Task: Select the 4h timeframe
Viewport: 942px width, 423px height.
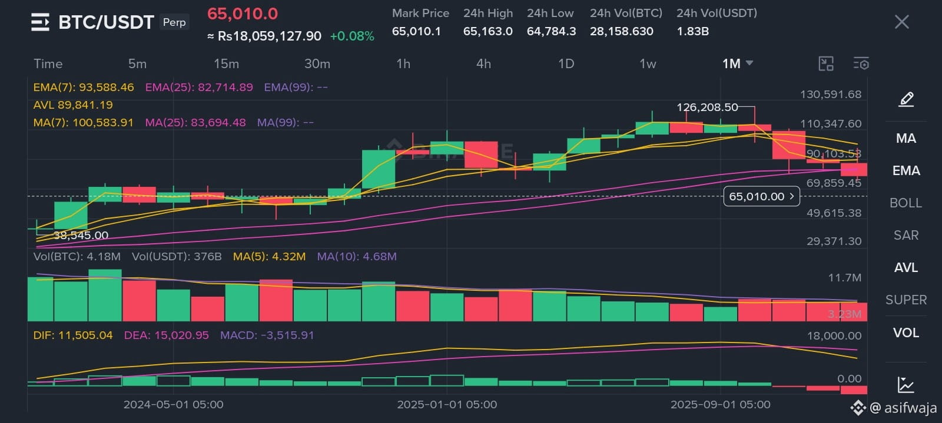Action: pyautogui.click(x=483, y=63)
